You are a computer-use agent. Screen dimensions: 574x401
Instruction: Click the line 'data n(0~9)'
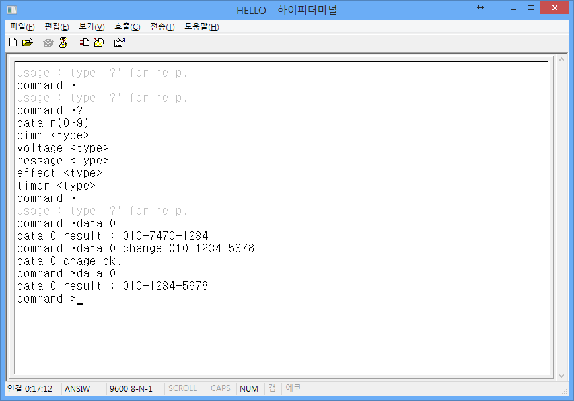tap(53, 123)
